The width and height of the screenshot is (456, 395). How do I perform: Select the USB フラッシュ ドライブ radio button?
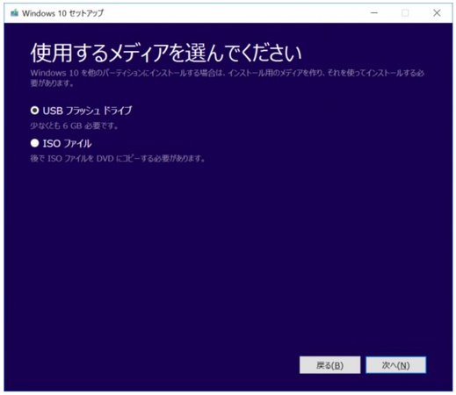(34, 111)
